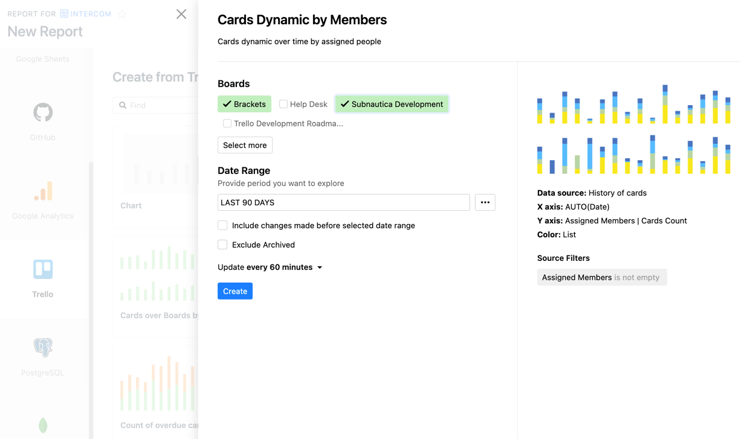The height and width of the screenshot is (439, 756).
Task: Choose Google Sheets source
Action: (43, 59)
